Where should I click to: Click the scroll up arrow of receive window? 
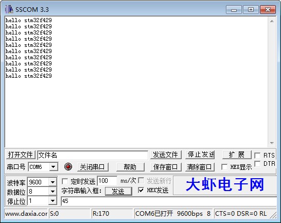point(272,21)
